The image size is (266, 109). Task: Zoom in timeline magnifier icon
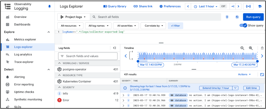tap(251, 48)
